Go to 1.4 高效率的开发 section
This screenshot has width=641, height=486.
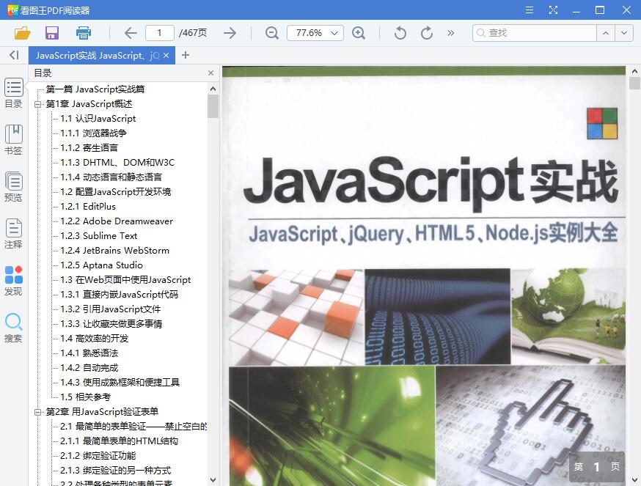point(95,339)
